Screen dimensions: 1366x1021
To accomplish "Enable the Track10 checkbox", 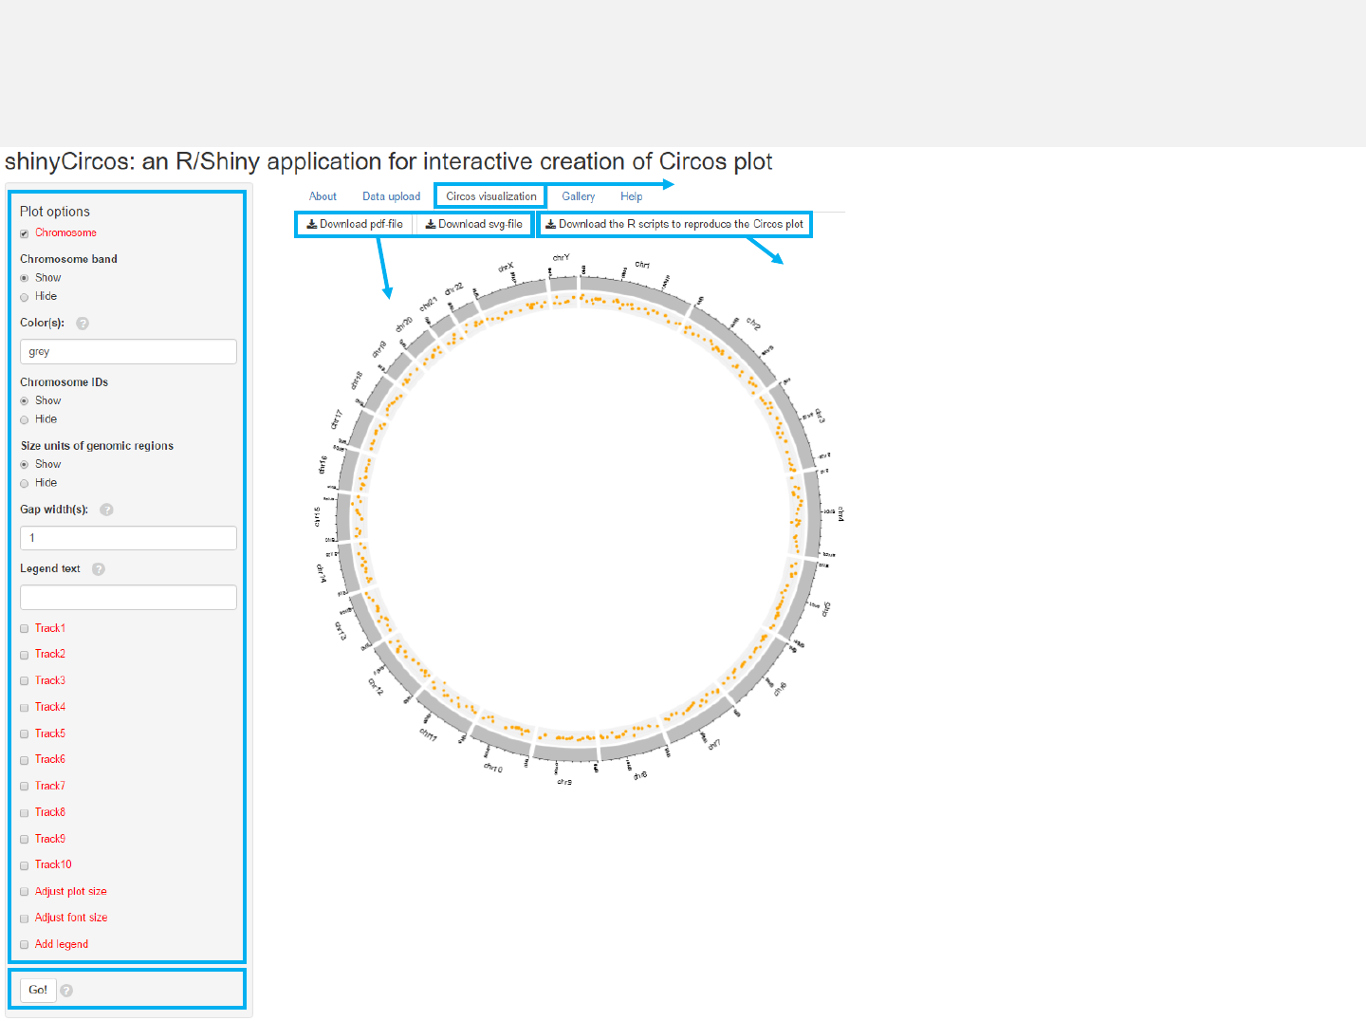I will [25, 865].
